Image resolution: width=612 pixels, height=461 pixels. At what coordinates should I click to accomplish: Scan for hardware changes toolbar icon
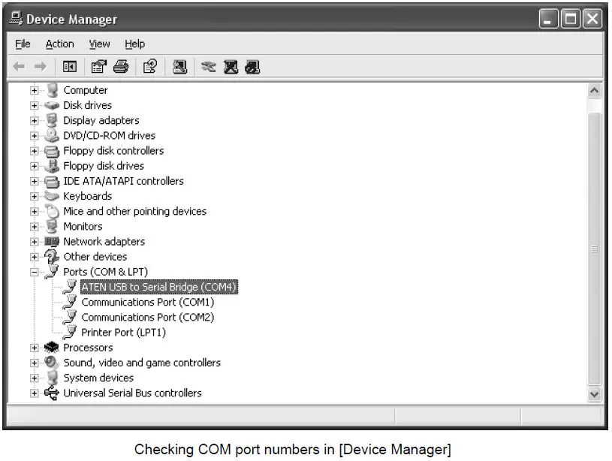click(180, 67)
